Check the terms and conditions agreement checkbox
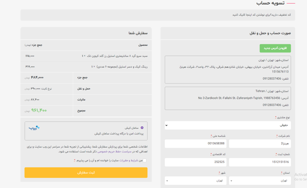 coord(145,160)
